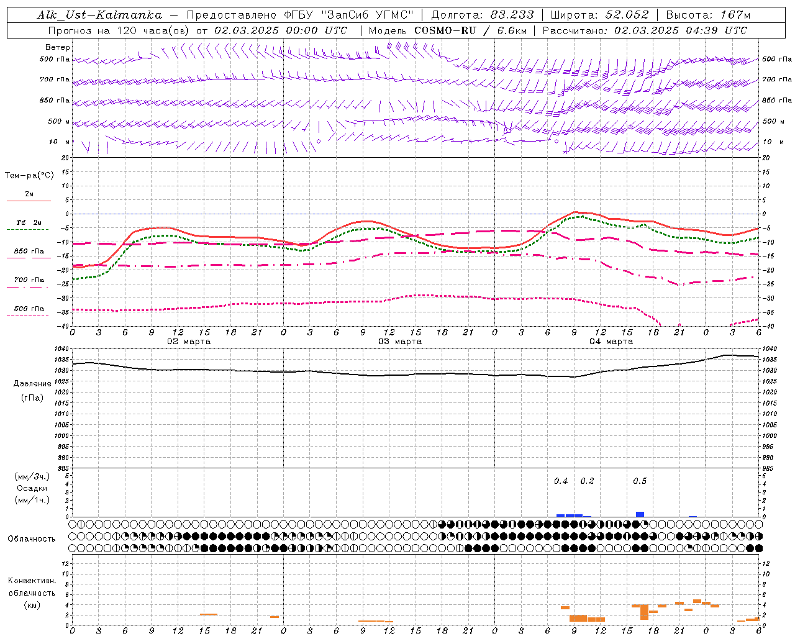The image size is (795, 636).
Task: Click the (км) unit label for convective clouds
Action: coord(32,605)
